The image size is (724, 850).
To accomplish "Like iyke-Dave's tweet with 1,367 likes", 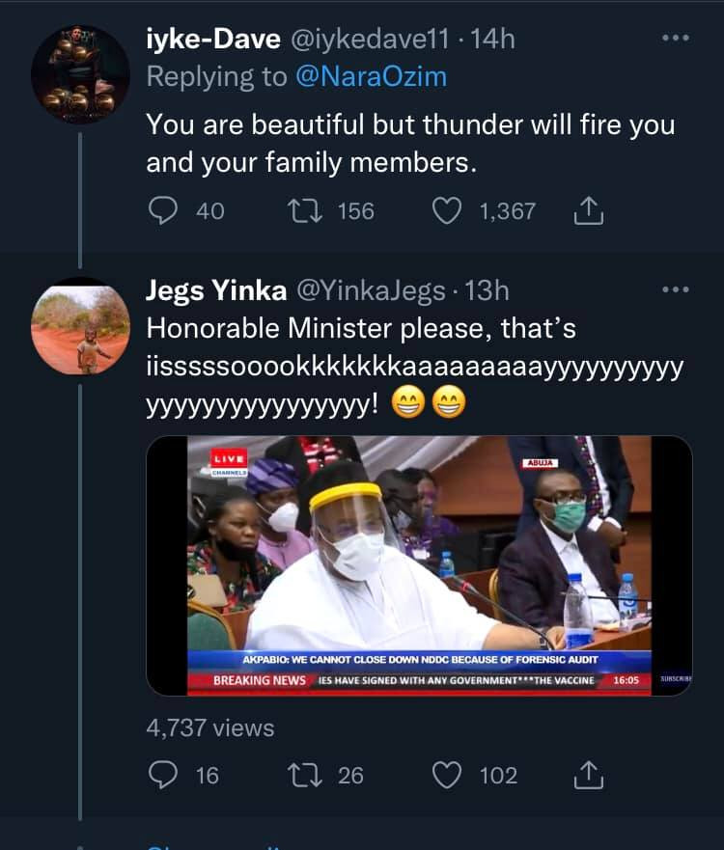I will 447,211.
